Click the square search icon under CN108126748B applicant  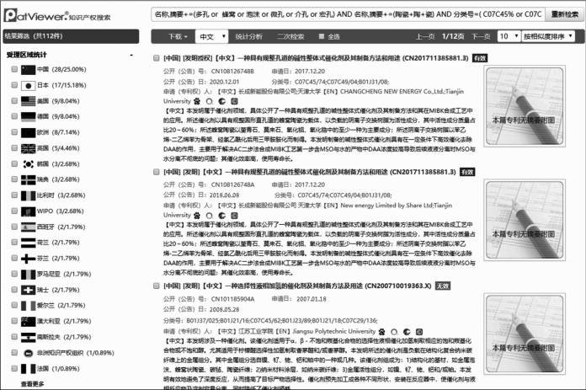coord(234,101)
